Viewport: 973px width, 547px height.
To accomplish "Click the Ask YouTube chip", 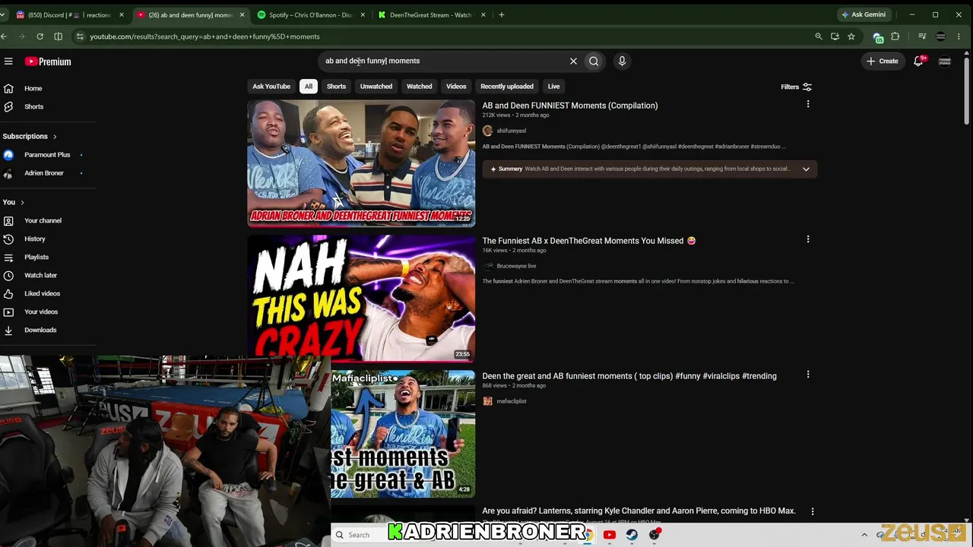I will (271, 87).
